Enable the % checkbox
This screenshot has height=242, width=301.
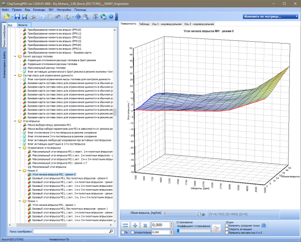click(123, 232)
